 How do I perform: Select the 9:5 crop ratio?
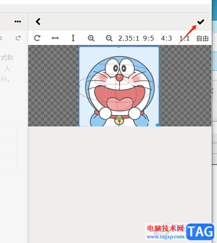pos(148,38)
